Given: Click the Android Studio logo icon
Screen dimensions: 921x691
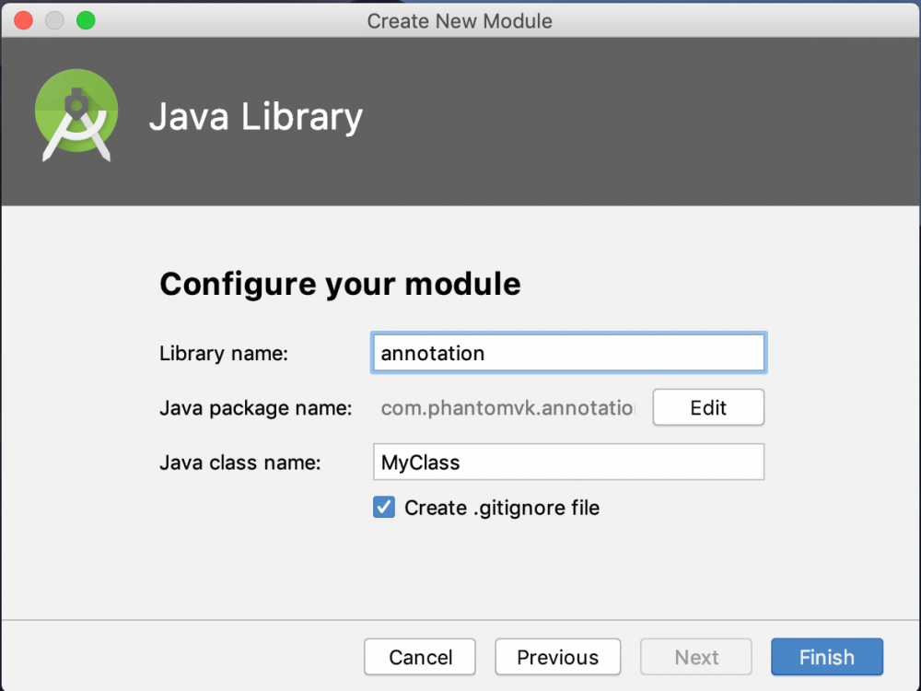Looking at the screenshot, I should (x=76, y=116).
